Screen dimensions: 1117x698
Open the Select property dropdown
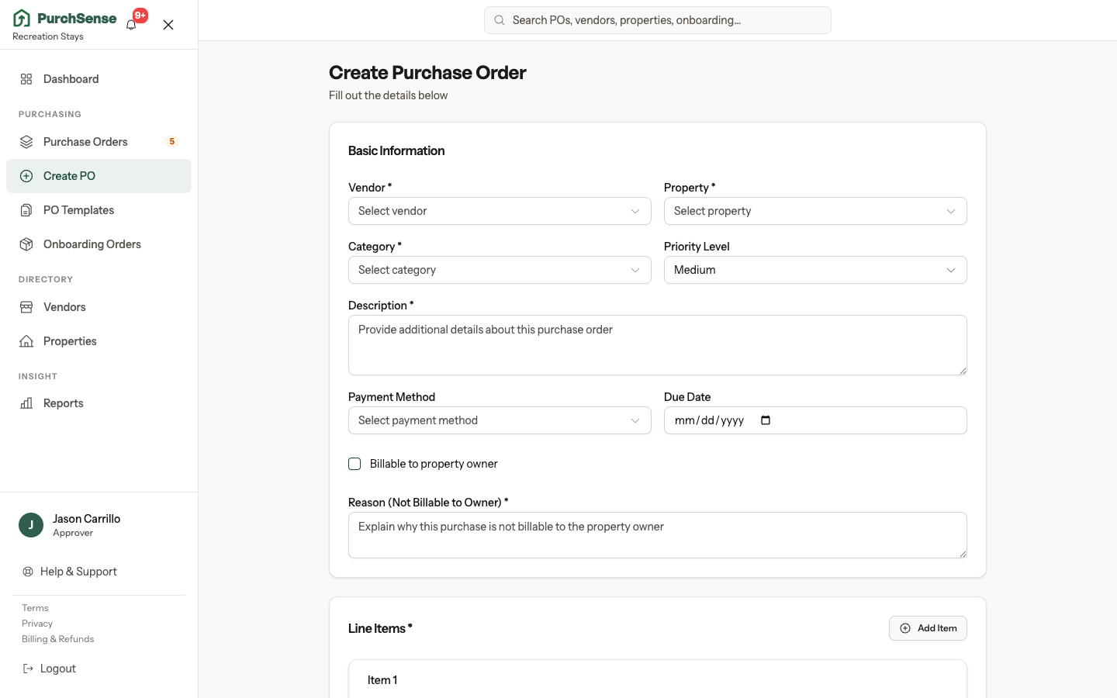(x=815, y=211)
